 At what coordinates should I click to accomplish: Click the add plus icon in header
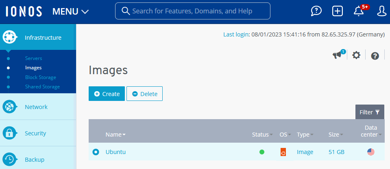(x=338, y=11)
